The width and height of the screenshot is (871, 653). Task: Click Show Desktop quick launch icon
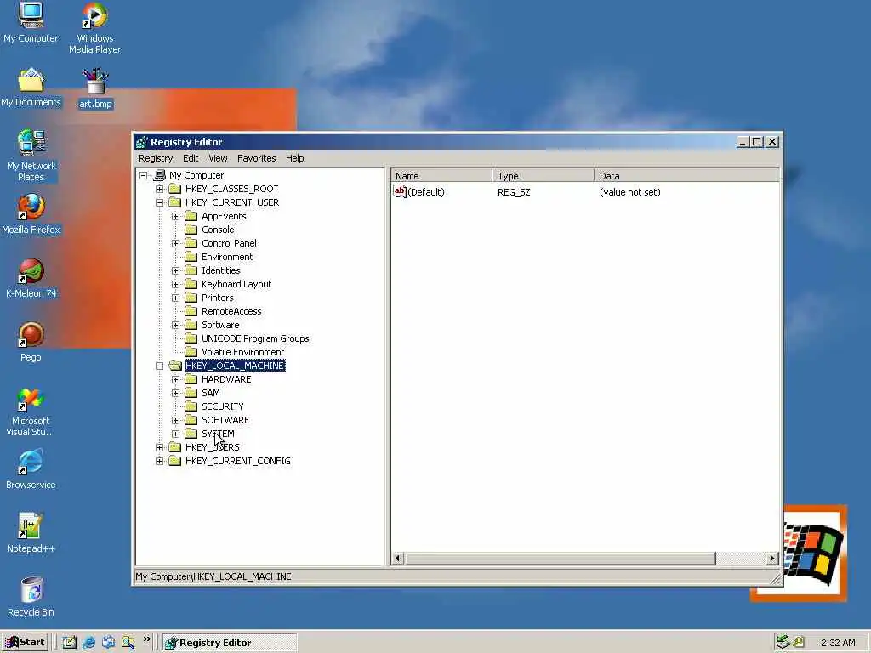(x=70, y=643)
